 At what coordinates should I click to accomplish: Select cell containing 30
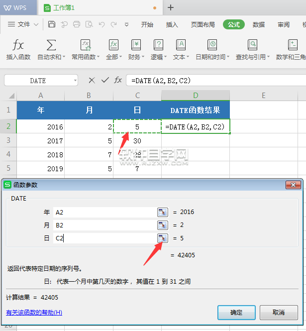pyautogui.click(x=137, y=140)
